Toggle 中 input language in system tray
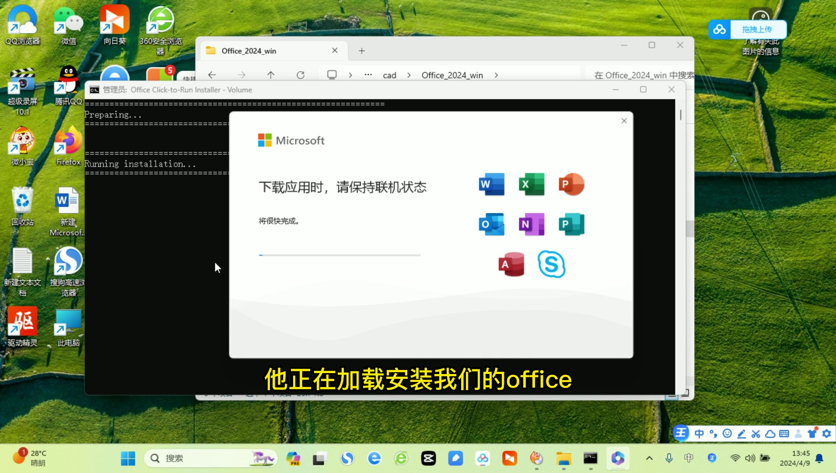 (689, 458)
